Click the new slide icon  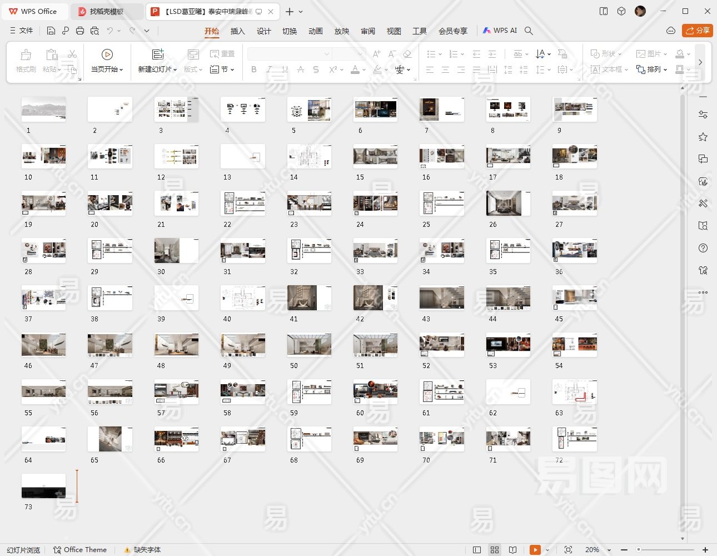[x=158, y=54]
